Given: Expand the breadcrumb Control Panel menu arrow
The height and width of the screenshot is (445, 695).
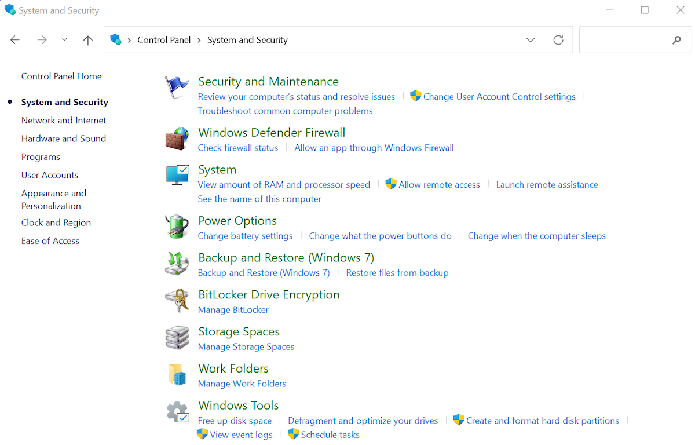Looking at the screenshot, I should (199, 39).
